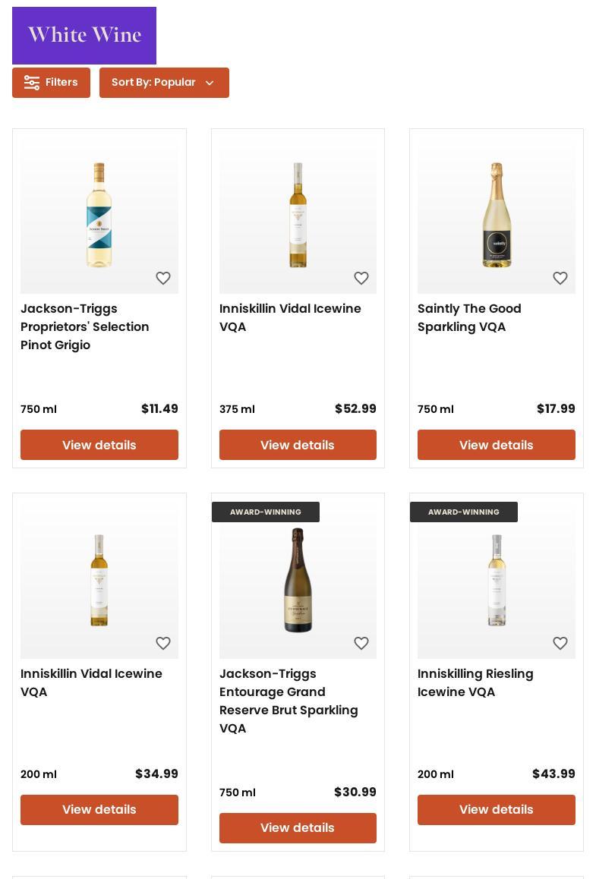The height and width of the screenshot is (879, 596).
Task: Click heart icon on Entourage Grand Reserve Brut
Action: coord(361,643)
